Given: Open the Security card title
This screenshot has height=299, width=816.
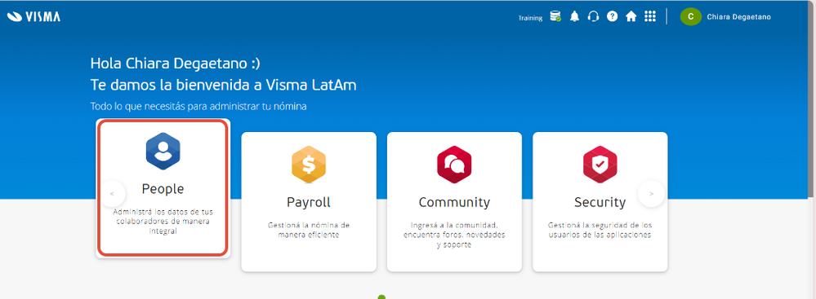Looking at the screenshot, I should point(600,202).
